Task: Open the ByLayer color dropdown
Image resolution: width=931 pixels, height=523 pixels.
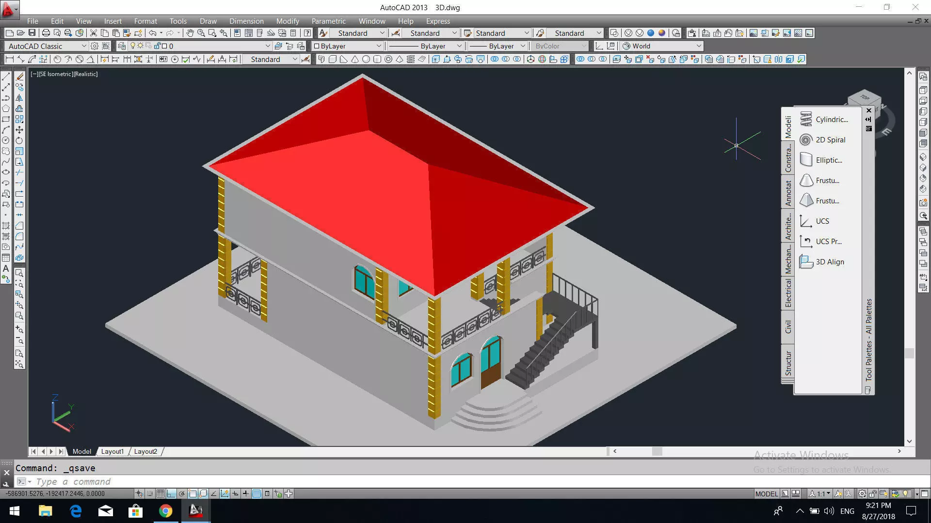Action: (379, 46)
